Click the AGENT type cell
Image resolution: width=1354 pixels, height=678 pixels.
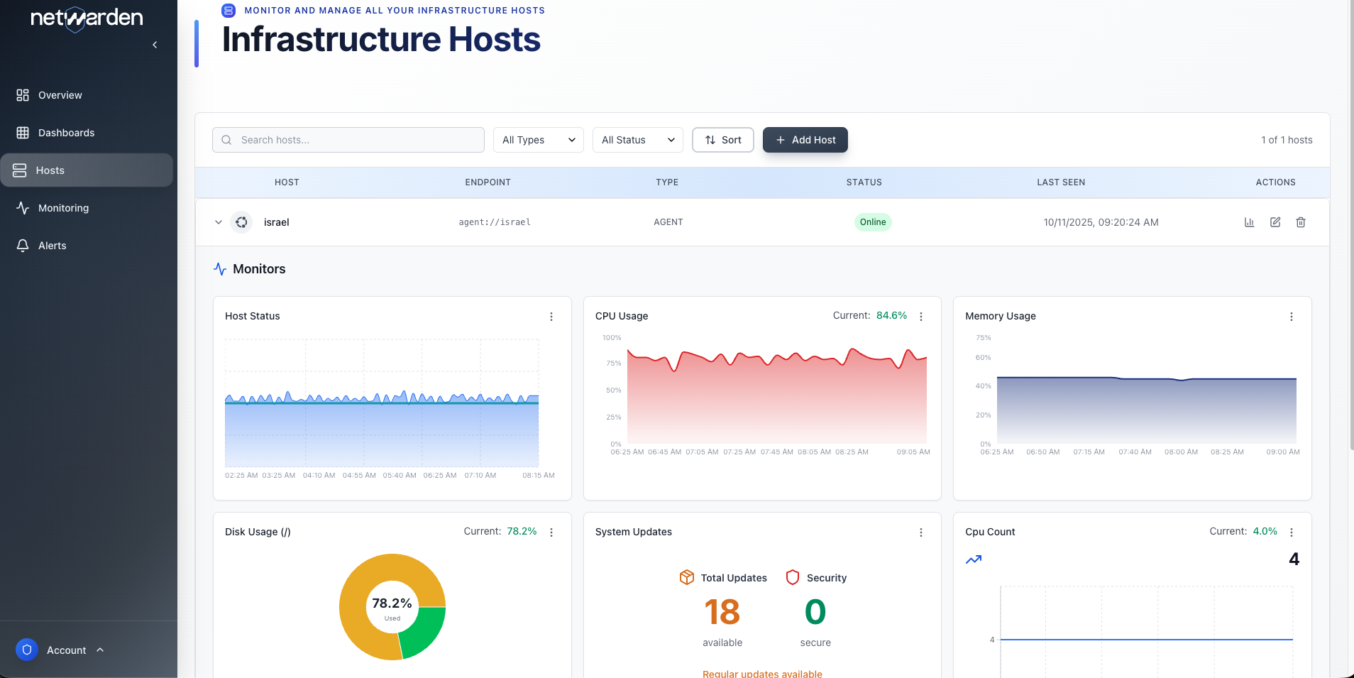pos(668,222)
